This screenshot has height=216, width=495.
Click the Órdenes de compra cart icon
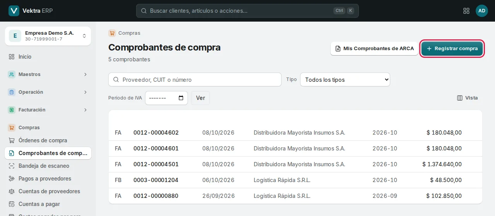pos(12,140)
